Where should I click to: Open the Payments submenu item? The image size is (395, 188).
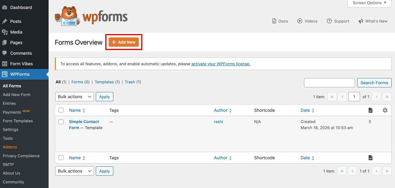12,112
